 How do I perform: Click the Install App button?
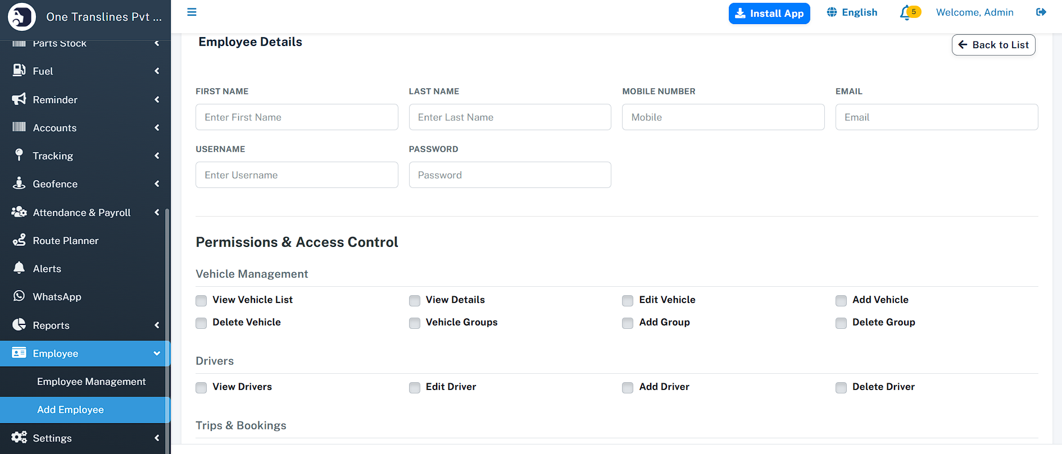pos(769,13)
